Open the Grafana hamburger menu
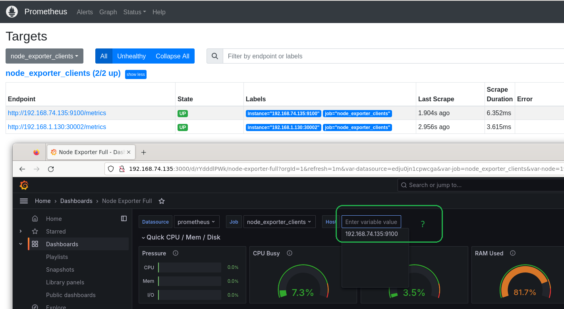This screenshot has width=564, height=309. [24, 201]
